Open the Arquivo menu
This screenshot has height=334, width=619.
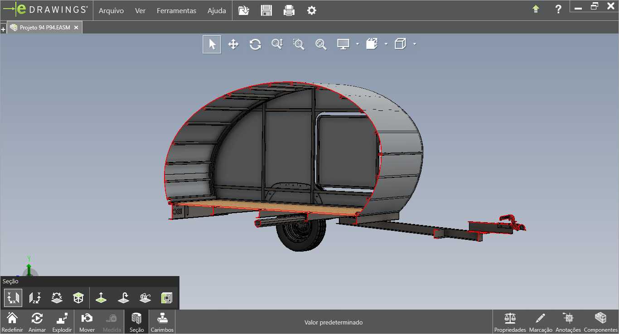click(x=111, y=10)
